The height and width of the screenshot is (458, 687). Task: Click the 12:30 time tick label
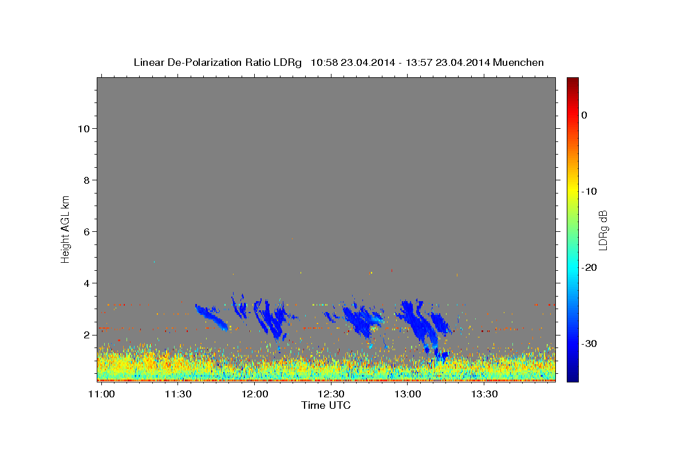331,394
